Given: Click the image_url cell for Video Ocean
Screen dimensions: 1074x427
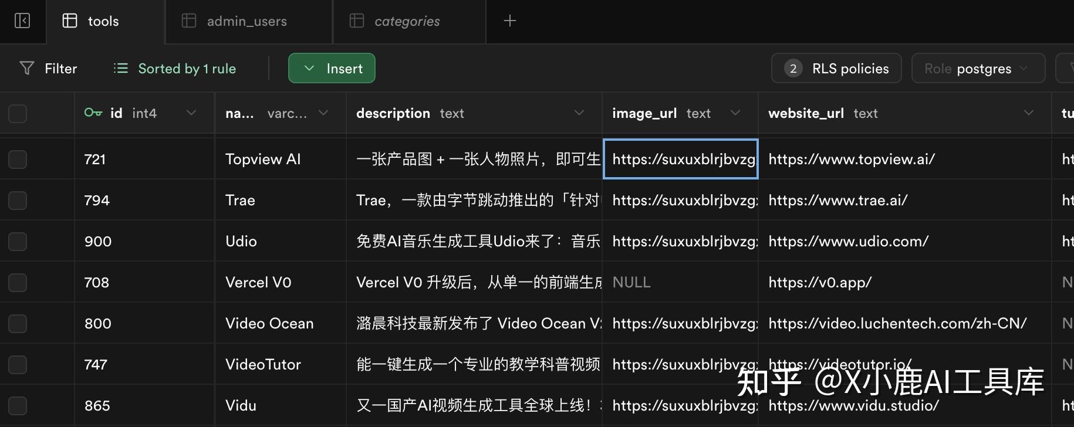Looking at the screenshot, I should [x=681, y=323].
